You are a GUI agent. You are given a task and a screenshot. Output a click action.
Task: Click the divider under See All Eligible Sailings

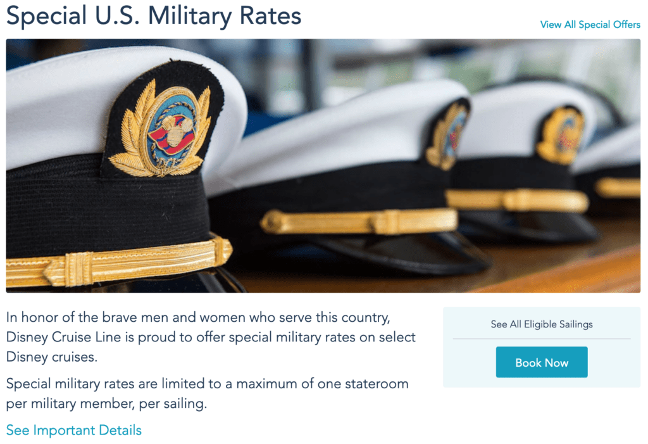(x=541, y=338)
